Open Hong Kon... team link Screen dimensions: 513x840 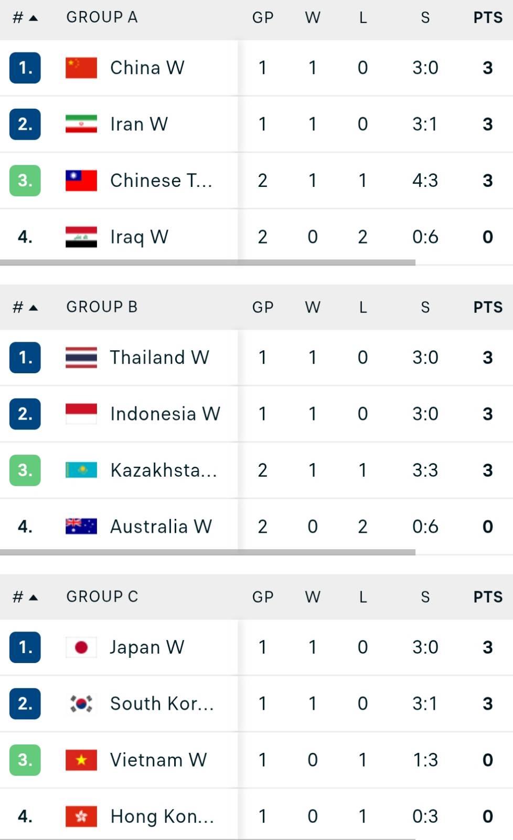(x=162, y=816)
